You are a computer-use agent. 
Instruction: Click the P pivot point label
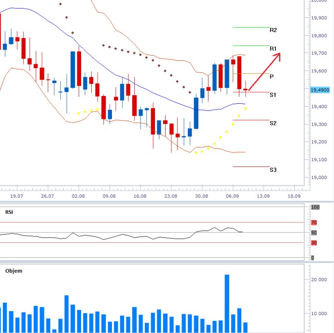point(272,77)
